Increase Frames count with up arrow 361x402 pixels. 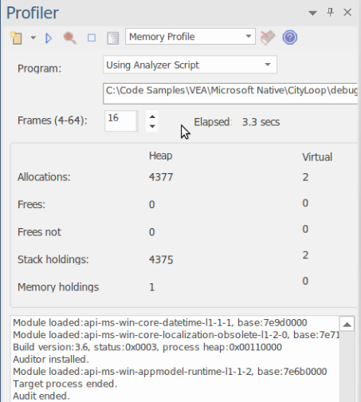152,116
